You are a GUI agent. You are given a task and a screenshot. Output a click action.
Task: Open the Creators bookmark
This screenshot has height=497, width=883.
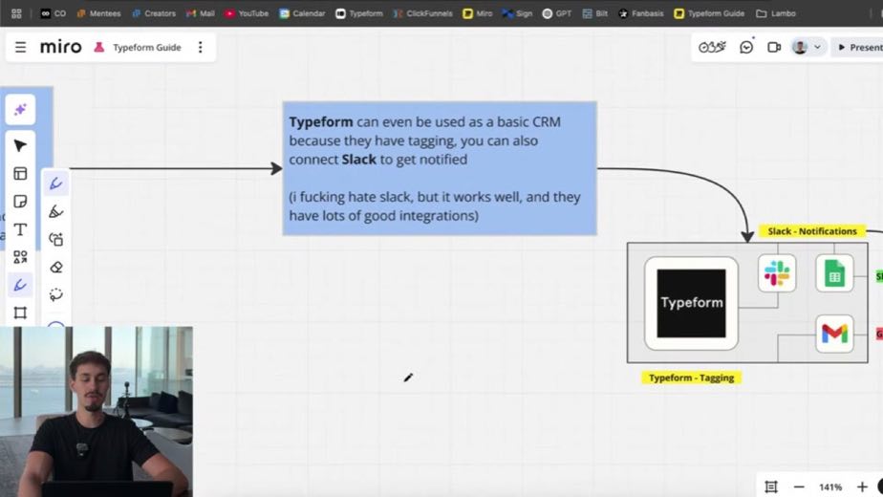(154, 13)
